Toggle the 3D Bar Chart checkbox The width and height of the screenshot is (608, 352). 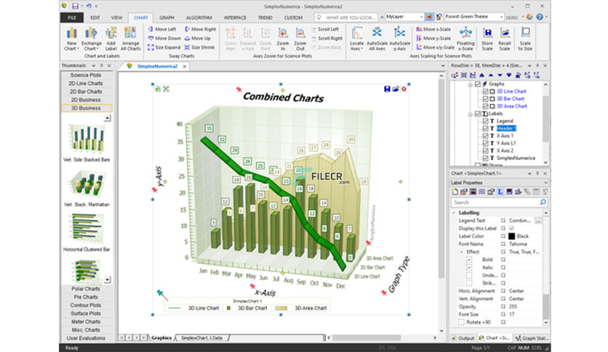point(485,99)
